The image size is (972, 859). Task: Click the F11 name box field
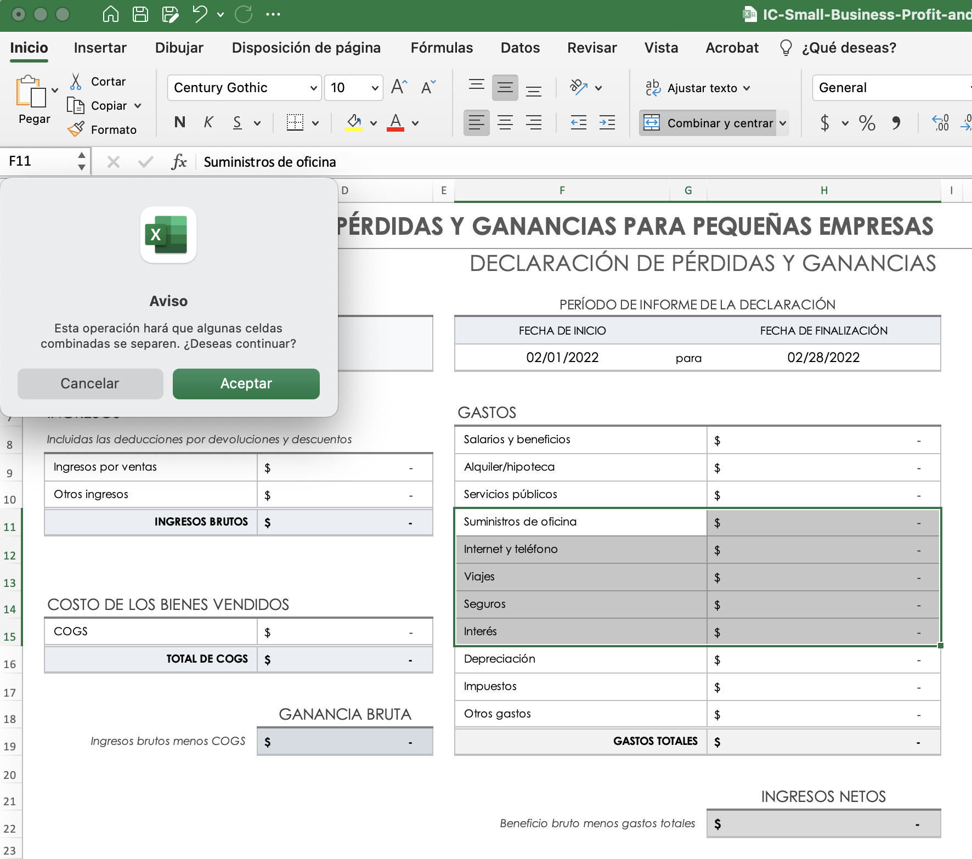(38, 161)
